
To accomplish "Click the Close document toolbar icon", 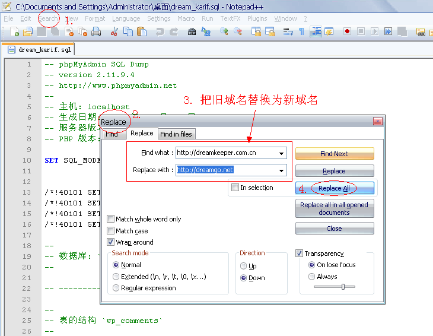I will [69, 32].
